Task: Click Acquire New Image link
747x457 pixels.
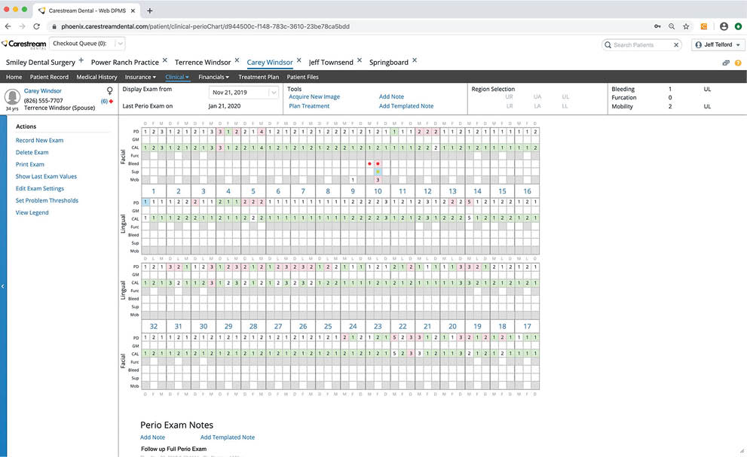Action: click(x=314, y=97)
